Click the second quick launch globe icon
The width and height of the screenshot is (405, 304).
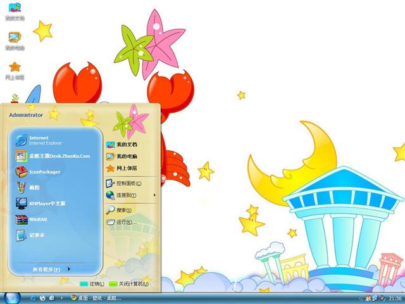42,298
